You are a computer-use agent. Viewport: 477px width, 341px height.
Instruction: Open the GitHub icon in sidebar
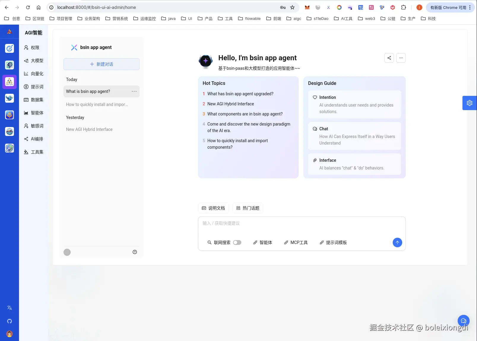9,321
